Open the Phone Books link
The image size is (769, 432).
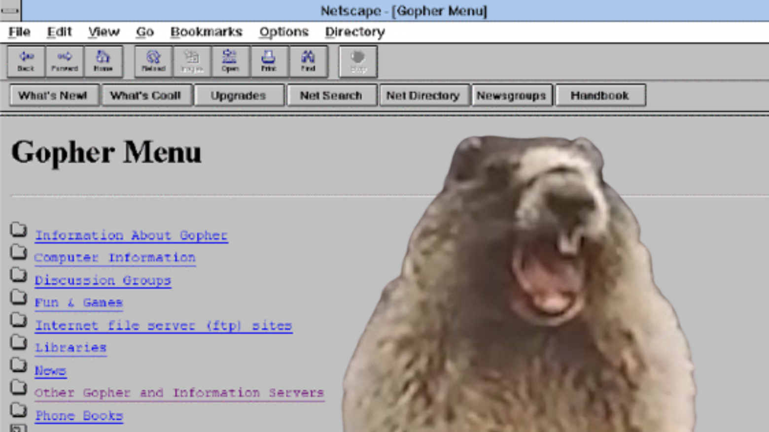pyautogui.click(x=78, y=416)
